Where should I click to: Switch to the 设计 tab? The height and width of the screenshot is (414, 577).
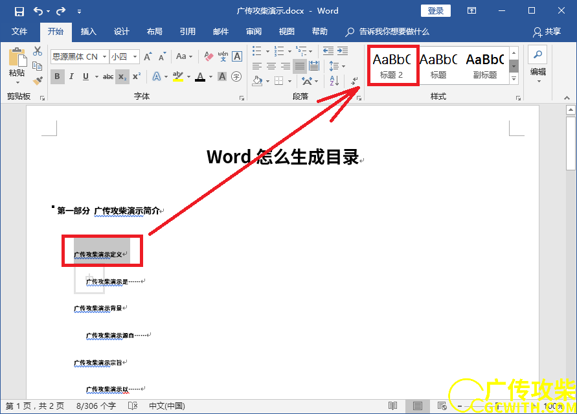122,32
